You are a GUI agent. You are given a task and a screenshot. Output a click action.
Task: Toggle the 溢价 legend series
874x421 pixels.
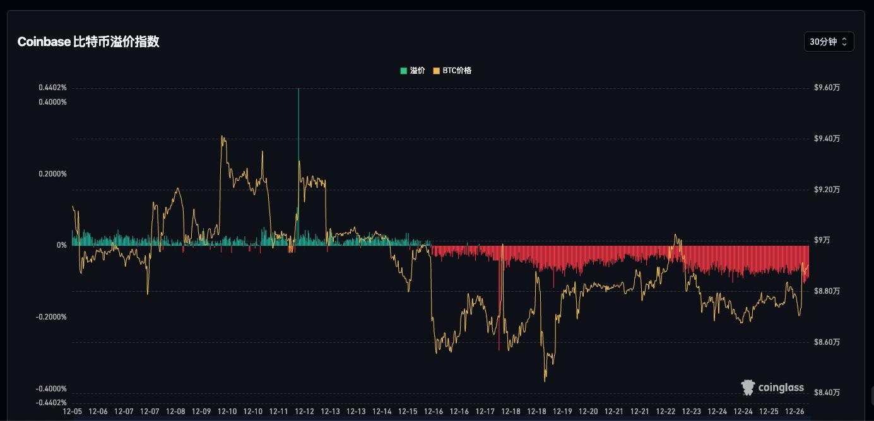point(413,71)
